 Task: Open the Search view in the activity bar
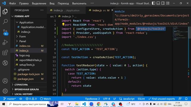click(x=5, y=22)
